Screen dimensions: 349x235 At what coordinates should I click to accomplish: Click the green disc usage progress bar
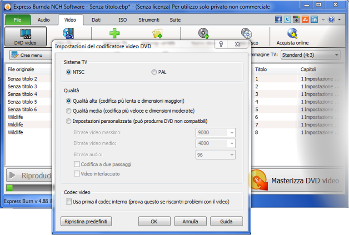(29, 188)
